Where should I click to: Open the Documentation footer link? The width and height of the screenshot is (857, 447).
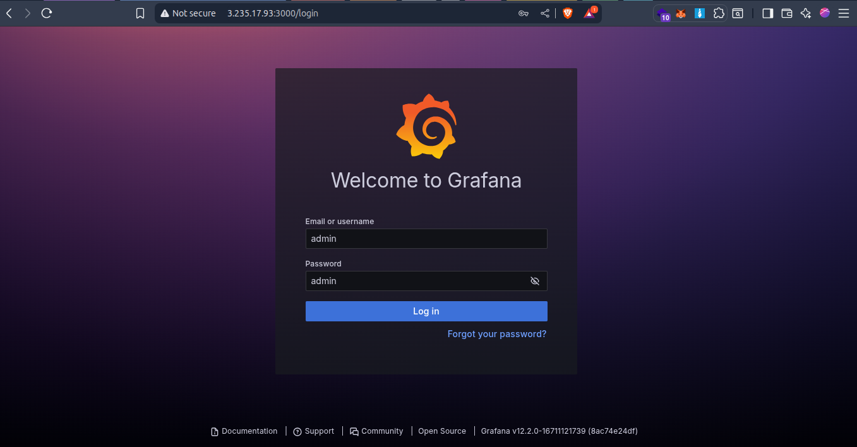pyautogui.click(x=244, y=431)
